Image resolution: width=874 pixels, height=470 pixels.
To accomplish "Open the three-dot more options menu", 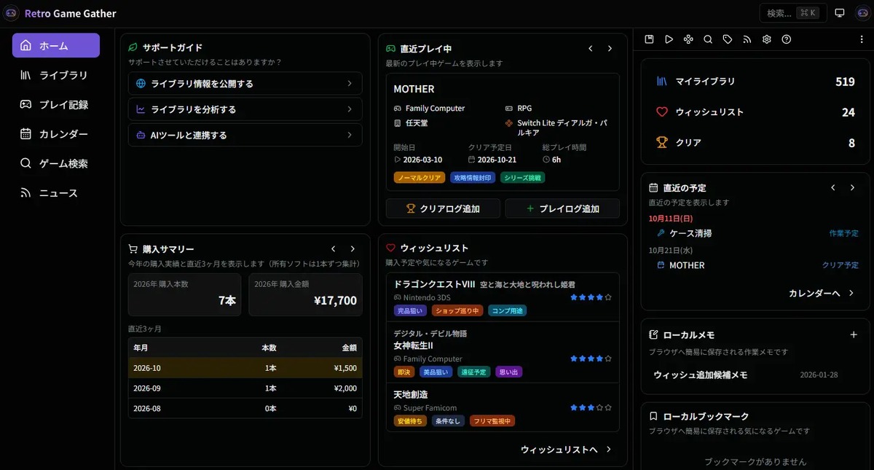I will tap(862, 39).
